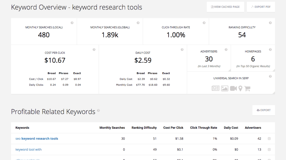286x160 pixels.
Task: Click the shopping cart icon in SERP
Action: [247, 88]
